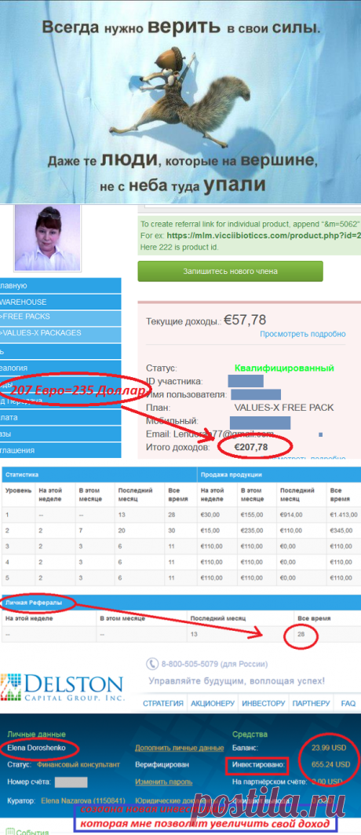Open VALUES-X PACKAGES sidebar item

coord(60,333)
